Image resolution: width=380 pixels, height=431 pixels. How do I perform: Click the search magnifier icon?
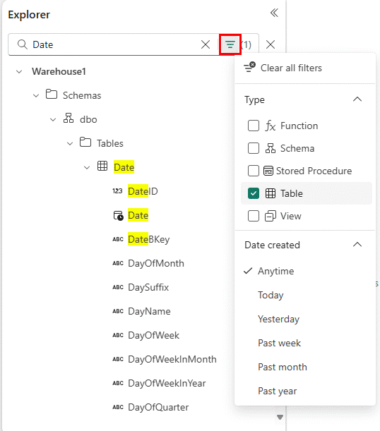click(x=23, y=44)
